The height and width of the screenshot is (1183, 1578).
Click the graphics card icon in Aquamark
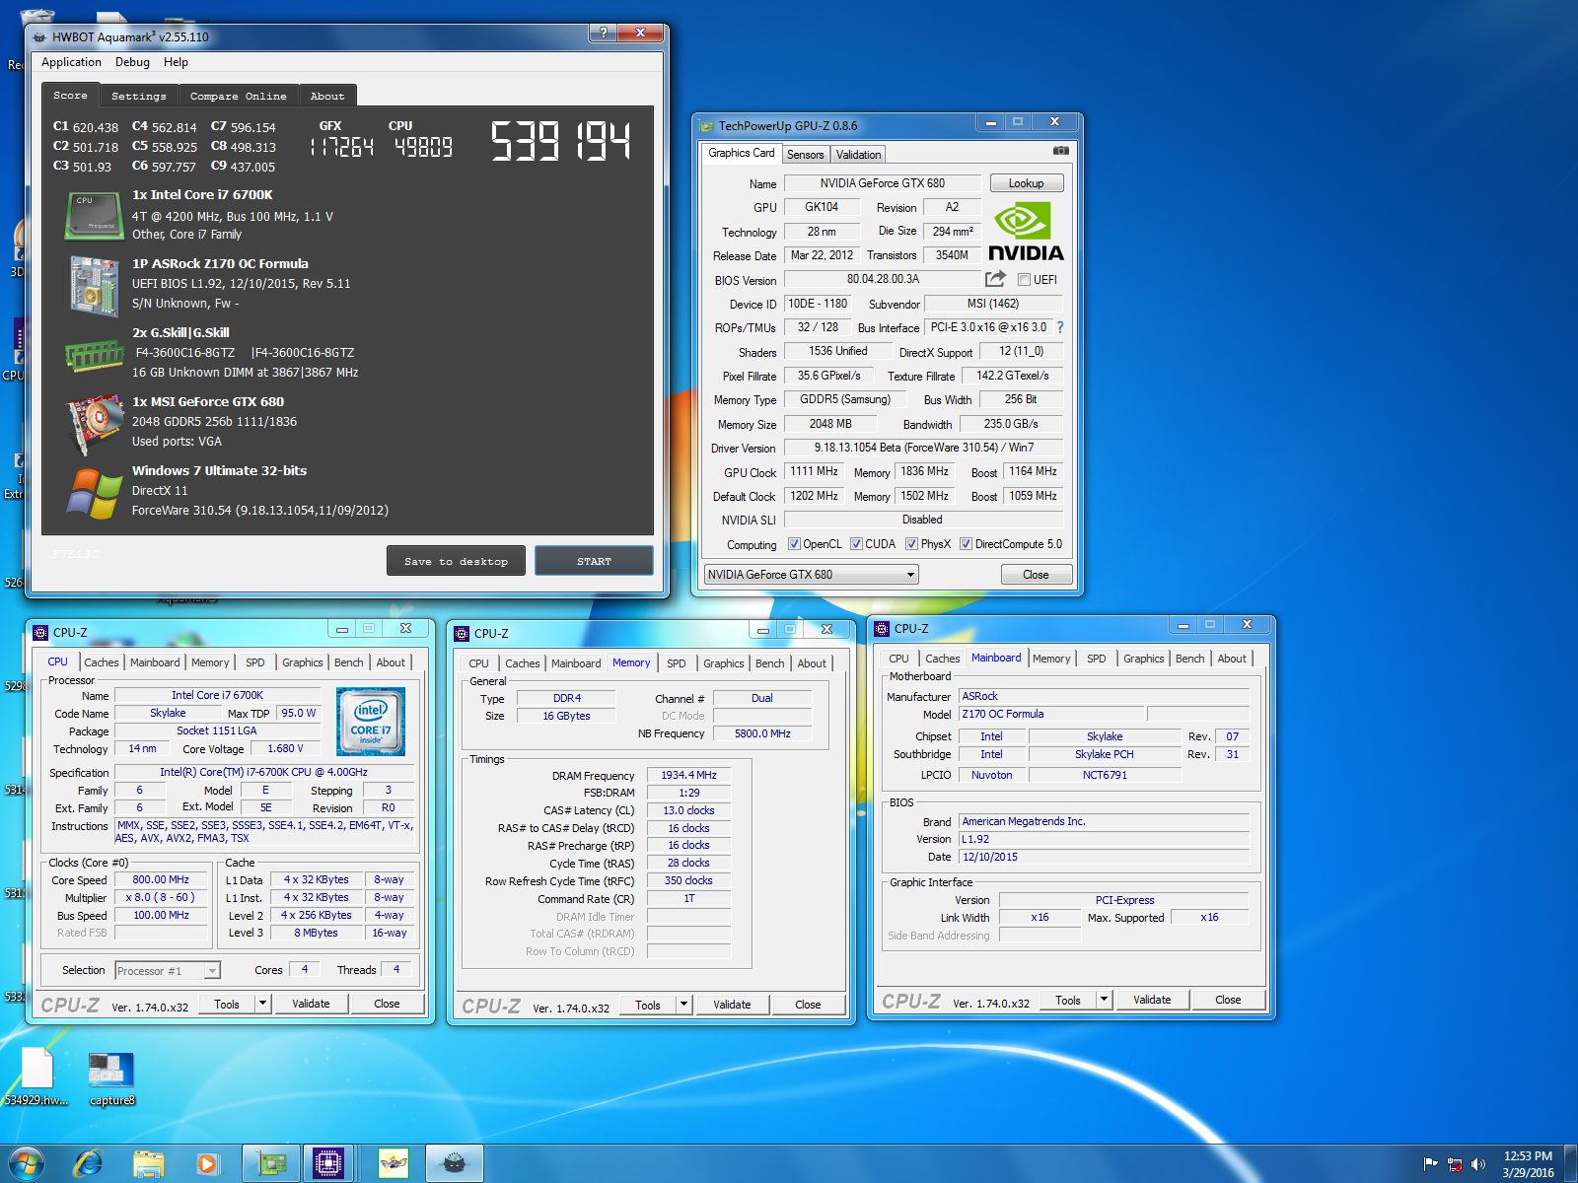click(94, 424)
